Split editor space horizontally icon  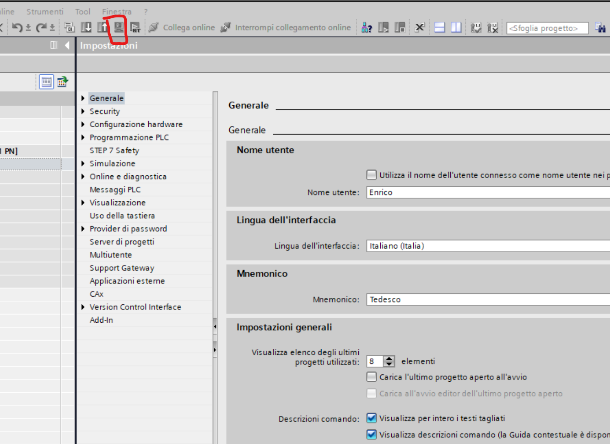(x=440, y=27)
